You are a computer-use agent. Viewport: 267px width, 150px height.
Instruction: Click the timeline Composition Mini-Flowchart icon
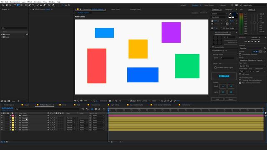coord(83,109)
